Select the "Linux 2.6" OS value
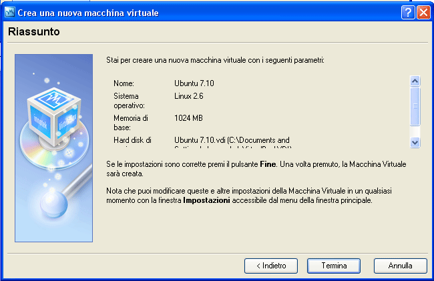Screen dimensions: 434x281 pyautogui.click(x=189, y=96)
